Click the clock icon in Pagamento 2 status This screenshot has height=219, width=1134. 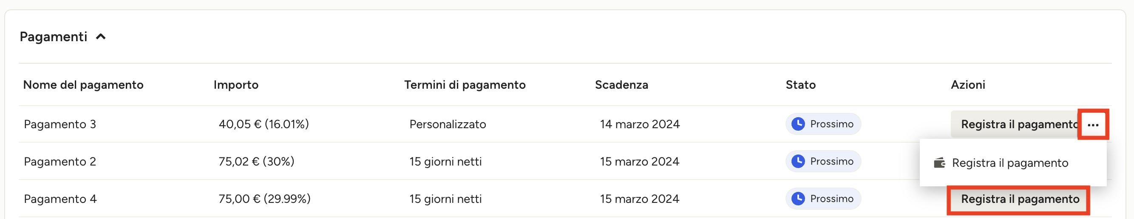798,161
